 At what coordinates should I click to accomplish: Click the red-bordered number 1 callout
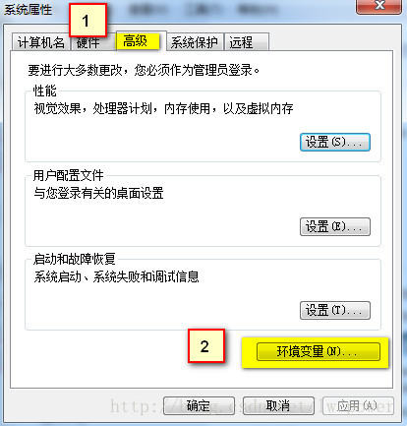click(x=87, y=21)
